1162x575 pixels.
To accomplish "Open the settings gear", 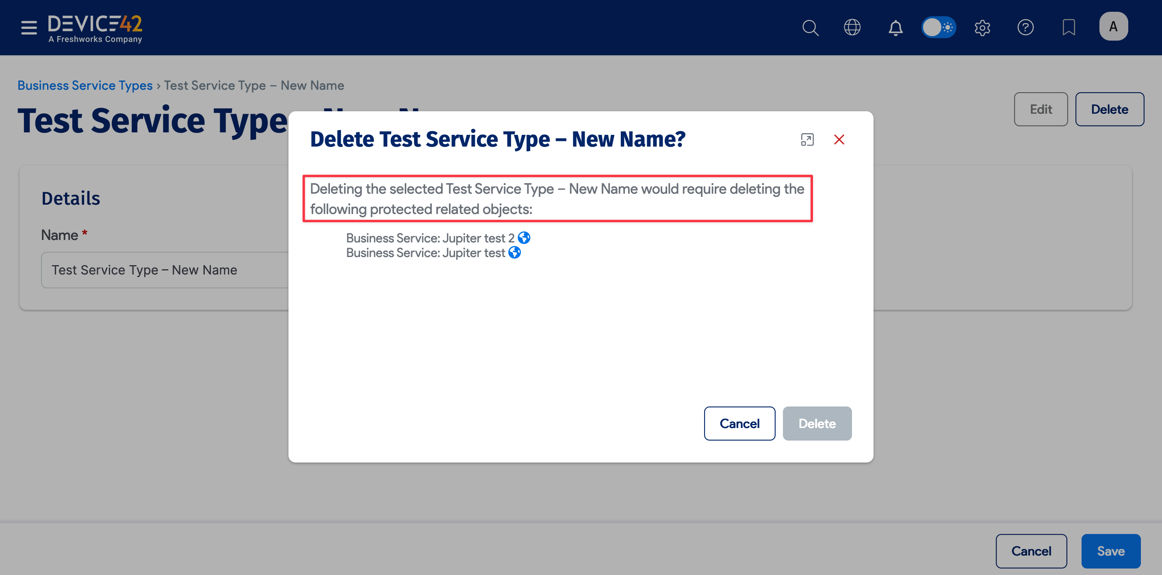I will click(x=982, y=28).
